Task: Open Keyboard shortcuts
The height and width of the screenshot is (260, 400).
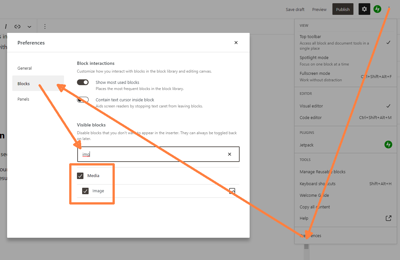Action: [x=345, y=184]
